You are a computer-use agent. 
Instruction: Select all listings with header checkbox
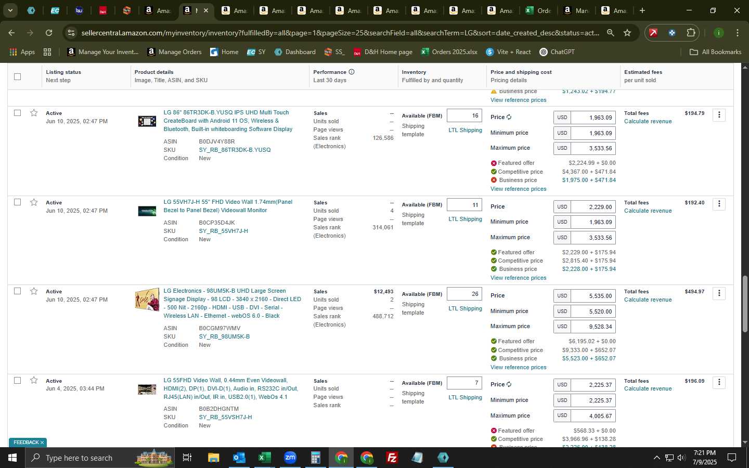[x=18, y=76]
